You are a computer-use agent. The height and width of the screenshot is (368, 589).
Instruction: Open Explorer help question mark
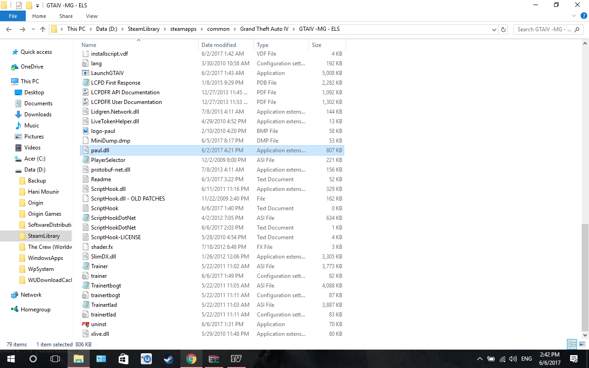(x=583, y=16)
